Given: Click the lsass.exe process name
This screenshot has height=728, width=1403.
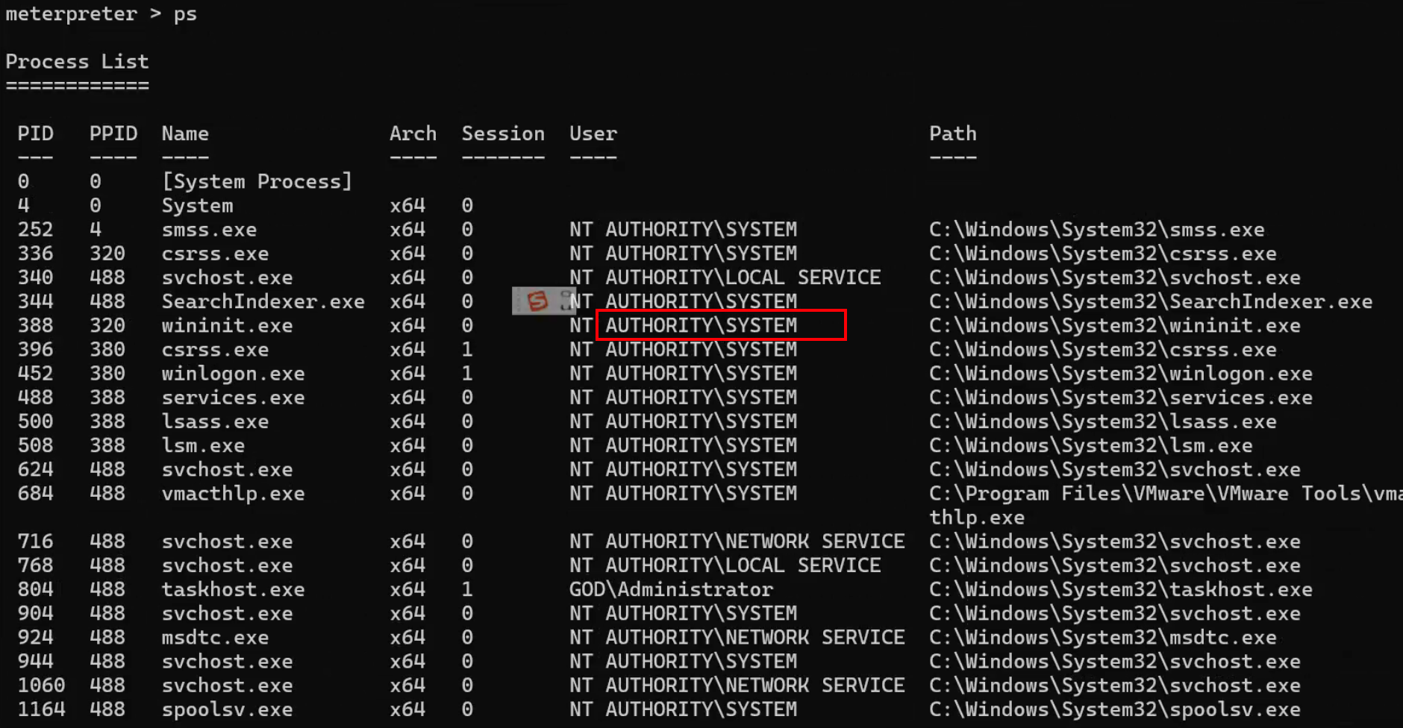Looking at the screenshot, I should click(215, 421).
